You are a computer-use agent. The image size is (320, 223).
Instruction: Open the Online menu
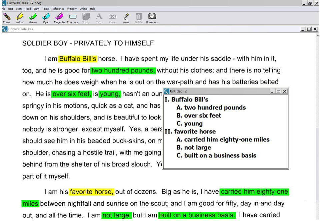(83, 9)
